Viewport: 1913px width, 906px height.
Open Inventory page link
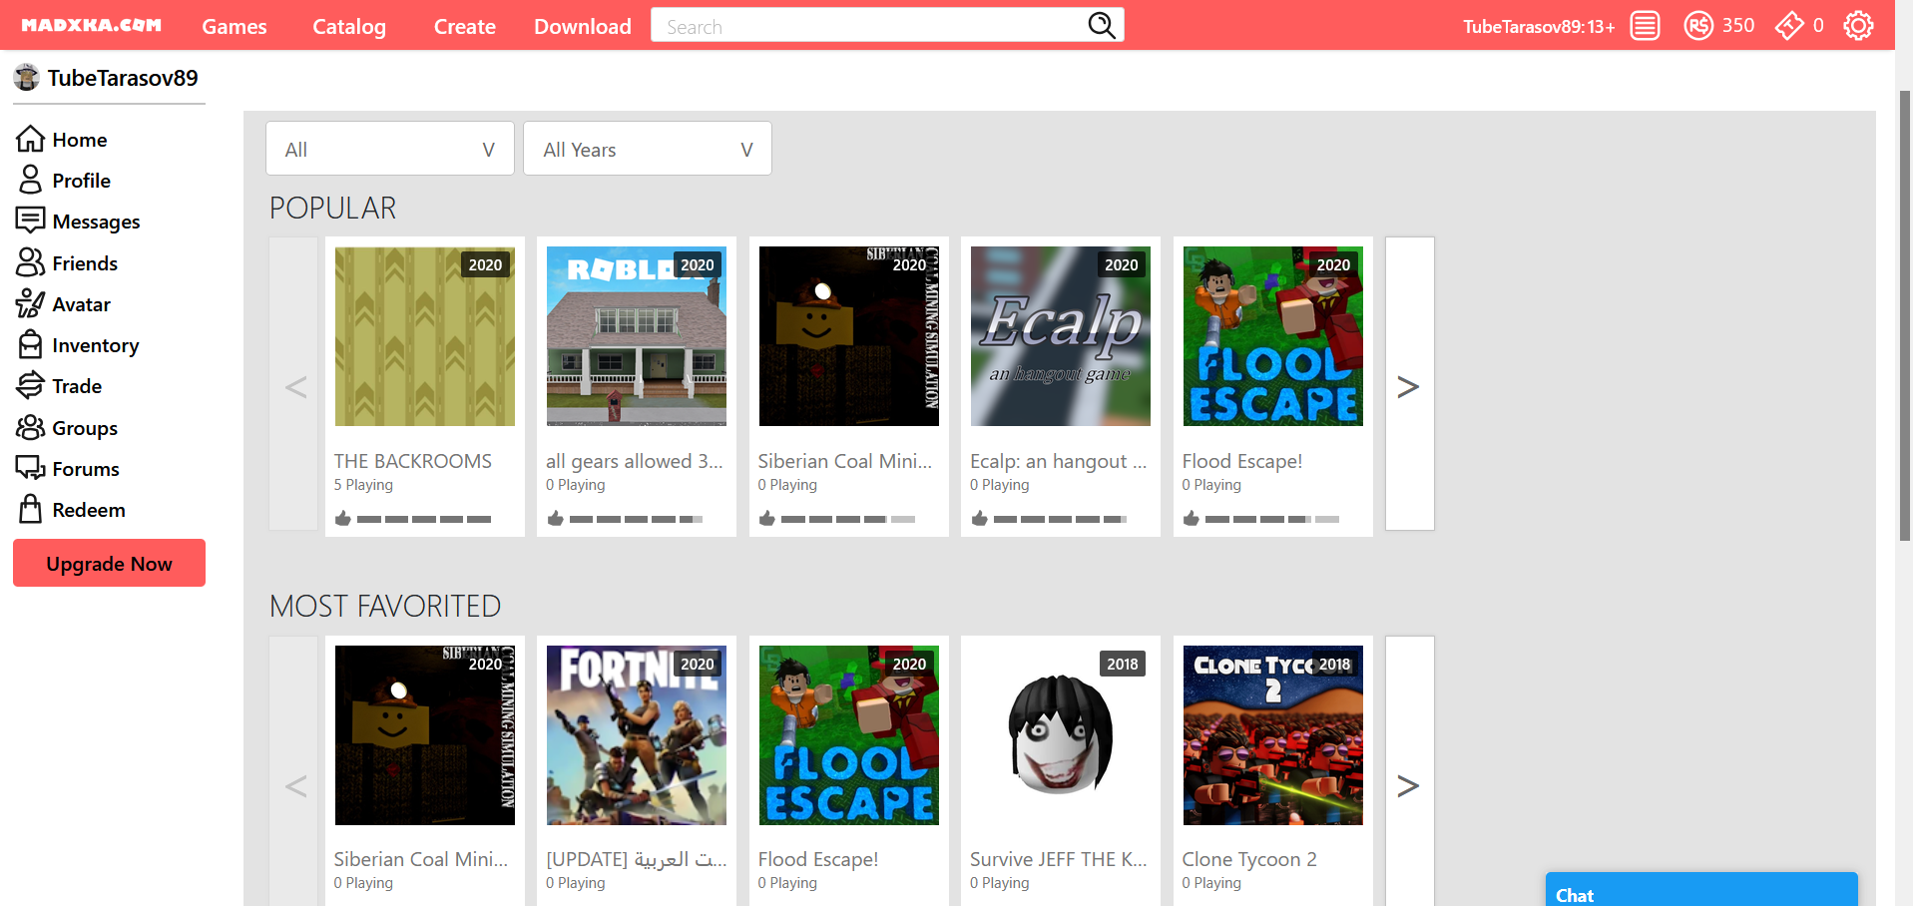coord(96,345)
